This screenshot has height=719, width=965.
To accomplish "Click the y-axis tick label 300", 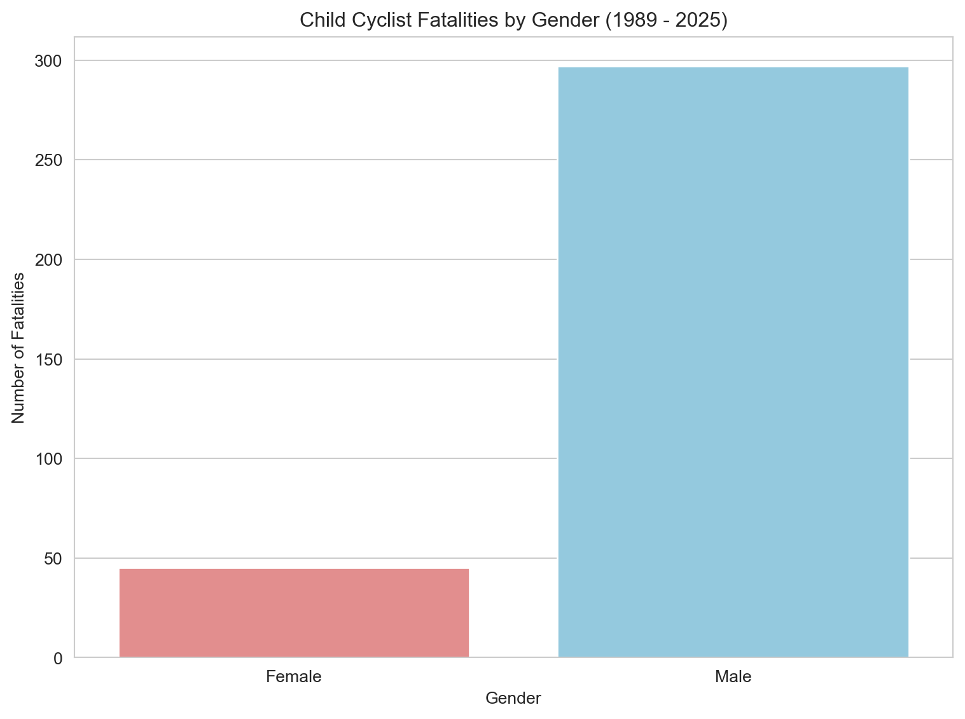I will [x=50, y=60].
